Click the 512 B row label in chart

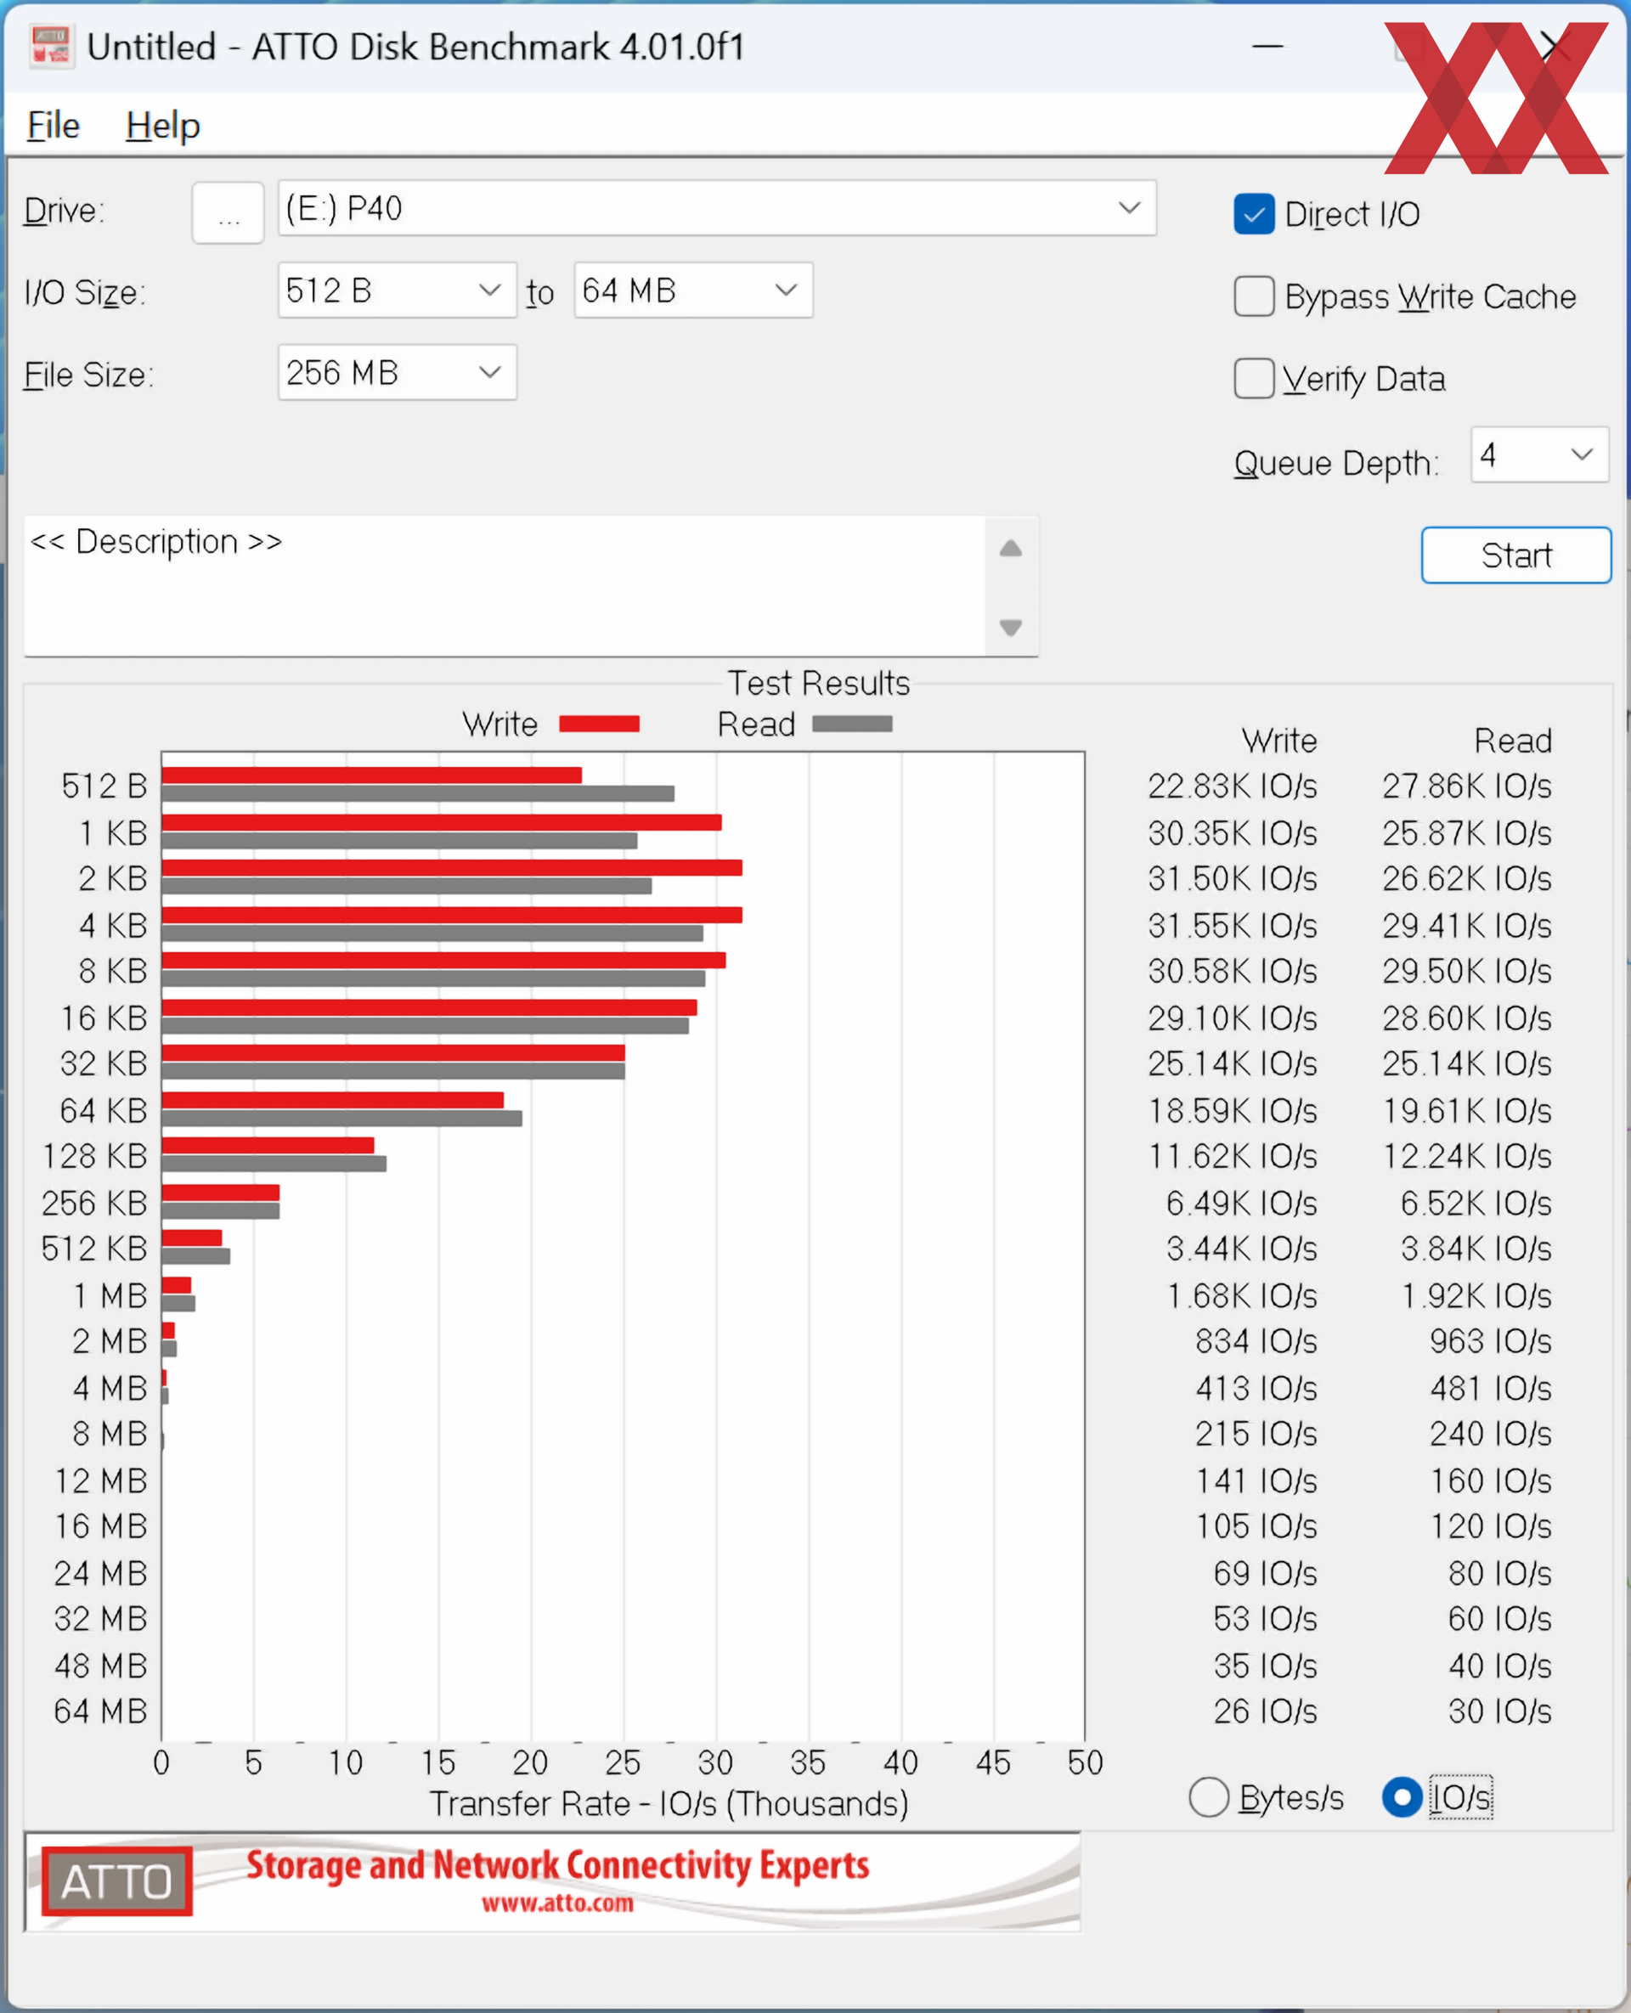104,786
